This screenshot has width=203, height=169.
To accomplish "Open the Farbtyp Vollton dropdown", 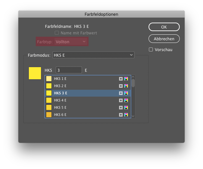I will coord(71,42).
